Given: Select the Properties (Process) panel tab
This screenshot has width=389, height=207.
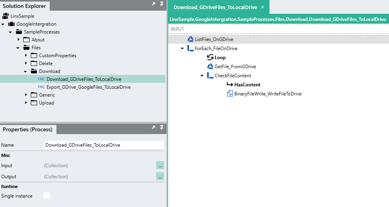Looking at the screenshot, I should click(28, 129).
